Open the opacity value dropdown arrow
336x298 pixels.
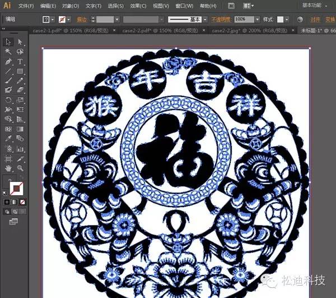click(x=258, y=20)
